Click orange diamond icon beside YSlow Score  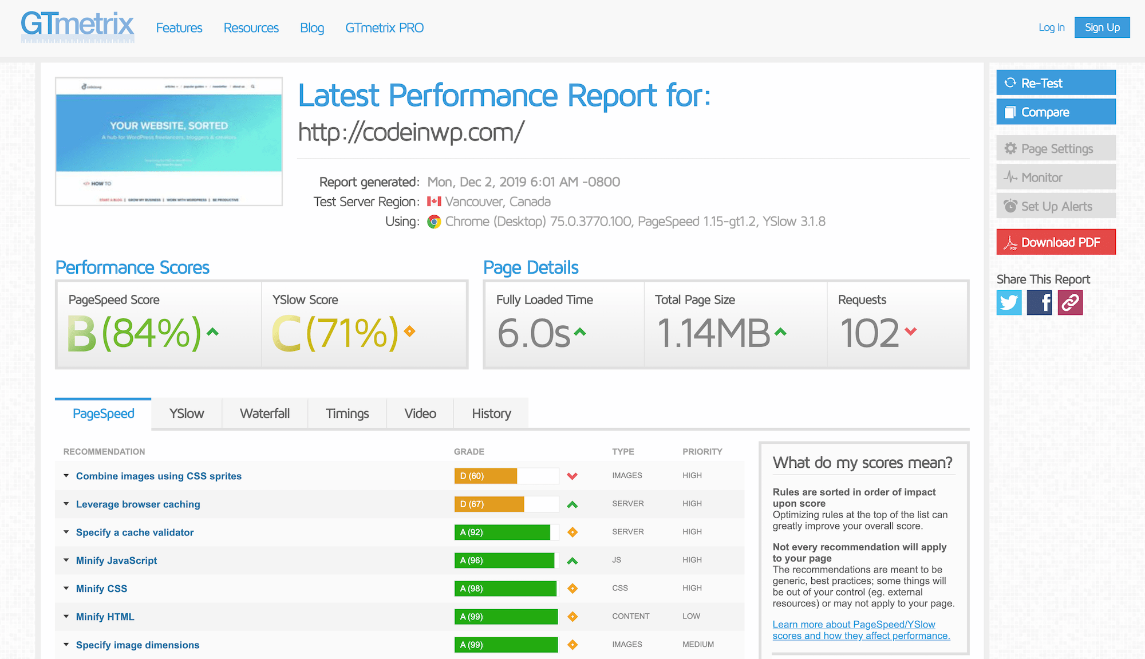[409, 331]
